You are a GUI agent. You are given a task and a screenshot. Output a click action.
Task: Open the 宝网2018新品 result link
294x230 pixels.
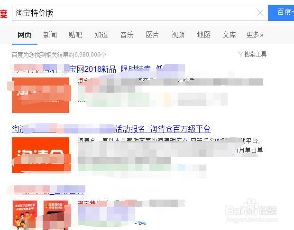93,69
